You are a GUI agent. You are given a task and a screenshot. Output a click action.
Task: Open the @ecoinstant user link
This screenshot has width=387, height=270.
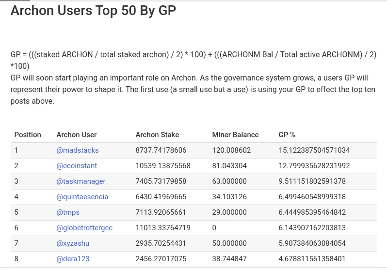point(77,166)
